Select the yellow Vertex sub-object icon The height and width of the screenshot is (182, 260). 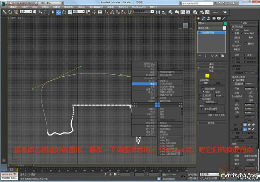[207, 76]
